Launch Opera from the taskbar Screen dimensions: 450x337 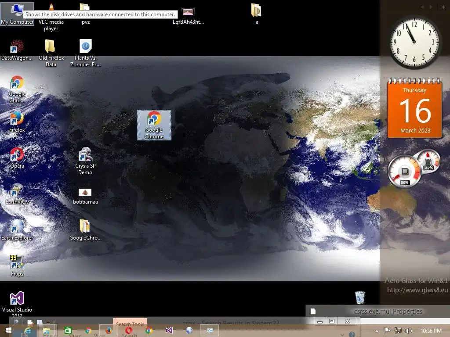point(129,330)
